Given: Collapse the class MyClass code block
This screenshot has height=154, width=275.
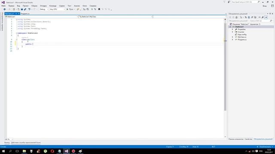Looking at the screenshot, I should pyautogui.click(x=17, y=40).
